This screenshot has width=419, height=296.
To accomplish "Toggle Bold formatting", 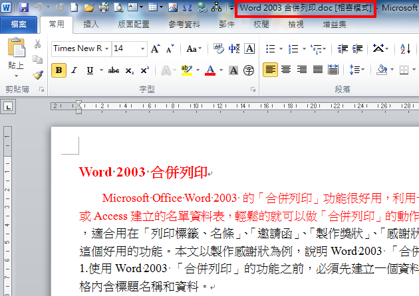I will (x=59, y=70).
